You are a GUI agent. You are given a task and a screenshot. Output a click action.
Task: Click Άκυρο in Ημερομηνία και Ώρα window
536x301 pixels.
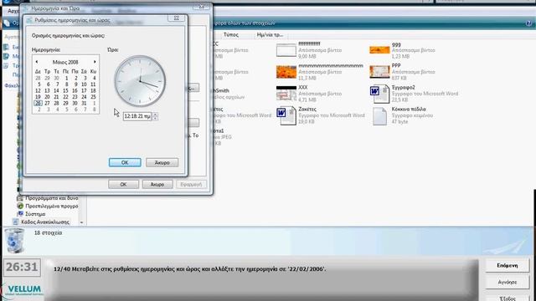[x=157, y=184]
